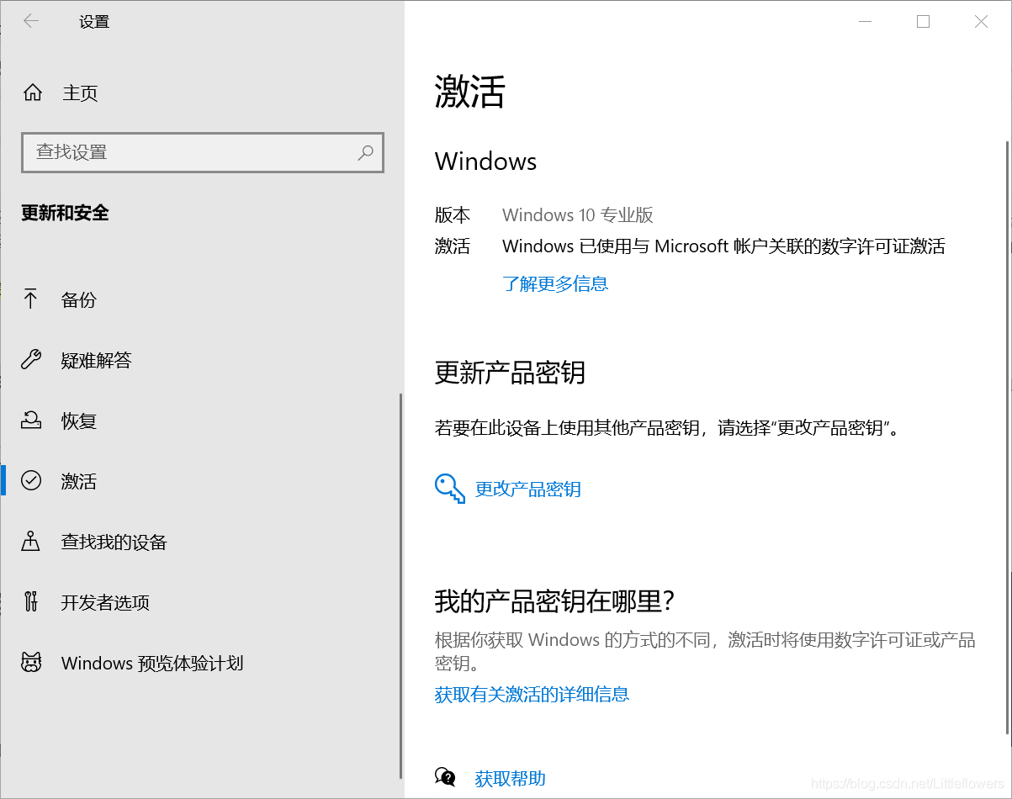1012x799 pixels.
Task: Click the 备份 upload arrow icon
Action: pos(31,299)
